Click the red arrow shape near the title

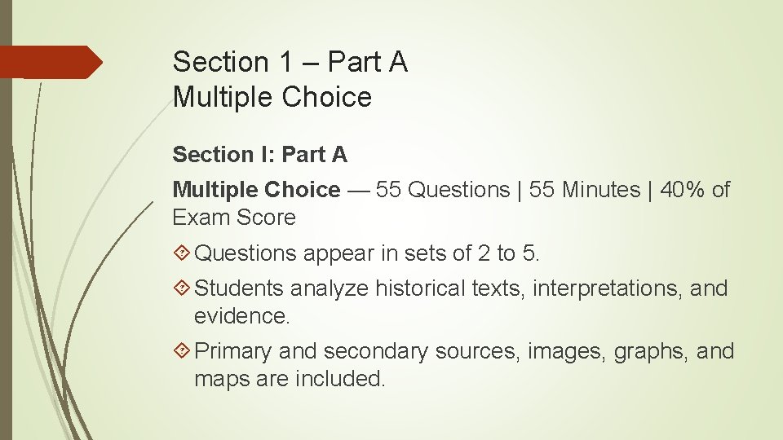coord(51,63)
